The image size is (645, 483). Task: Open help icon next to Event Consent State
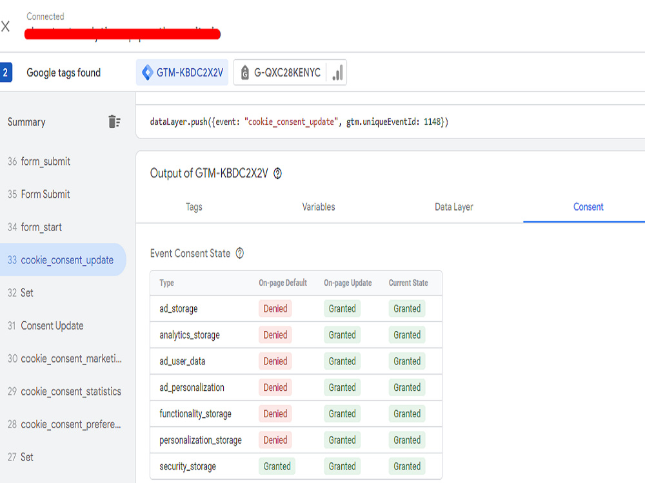point(240,253)
